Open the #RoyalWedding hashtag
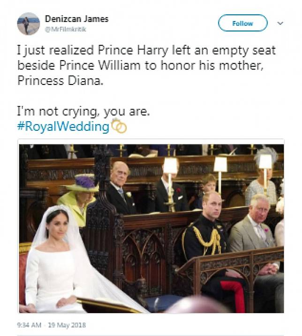The image size is (302, 336). click(x=63, y=126)
